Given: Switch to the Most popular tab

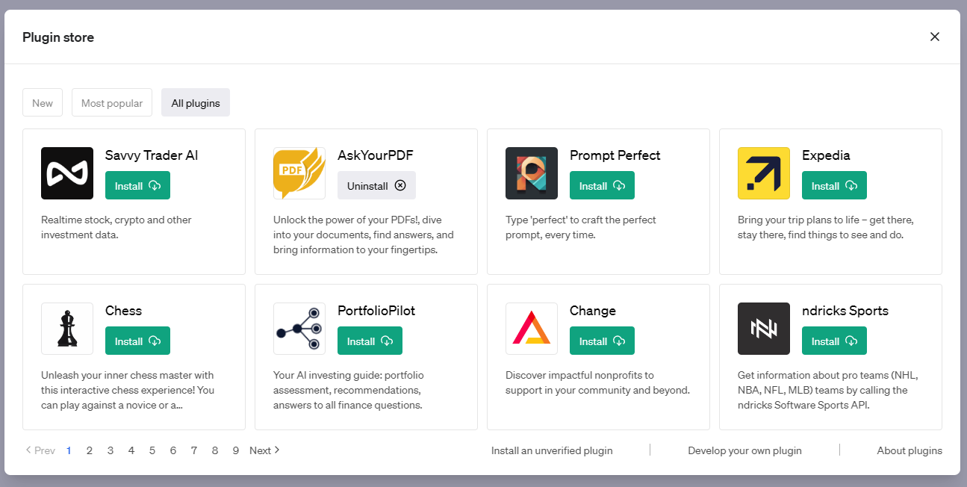Looking at the screenshot, I should coord(112,103).
